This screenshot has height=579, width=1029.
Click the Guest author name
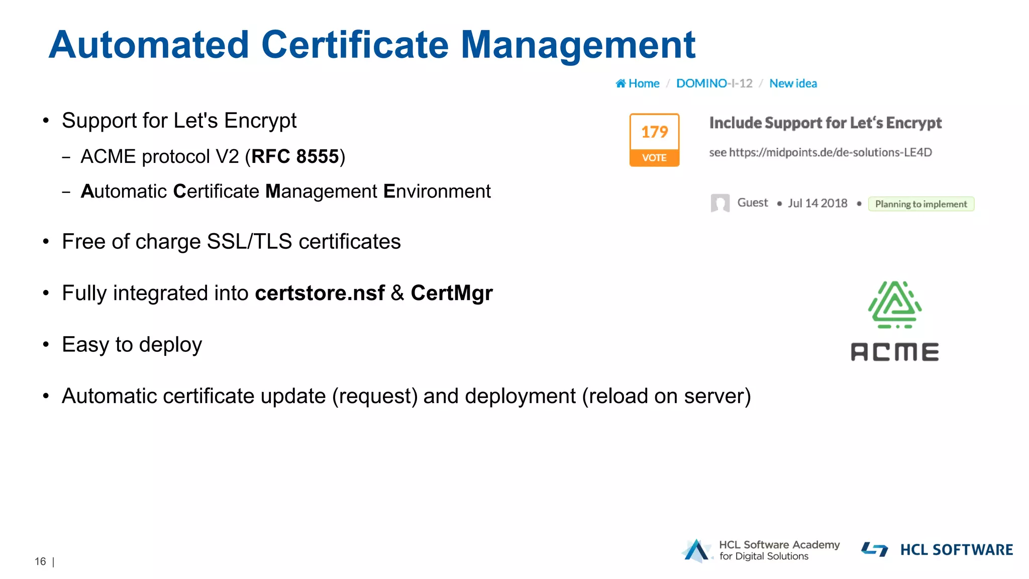coord(752,203)
